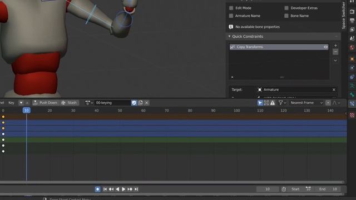Enable the Armature Name checkbox
The width and height of the screenshot is (356, 200).
click(x=231, y=16)
